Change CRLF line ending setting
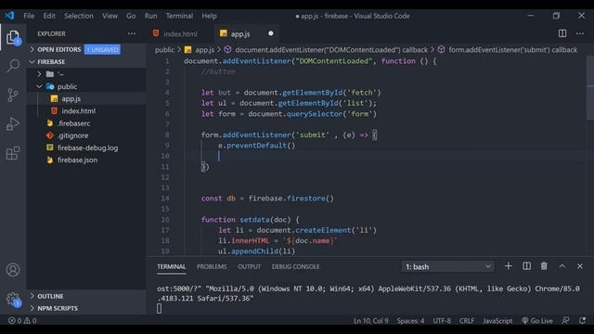Viewport: 594px width, 334px height. tap(467, 321)
